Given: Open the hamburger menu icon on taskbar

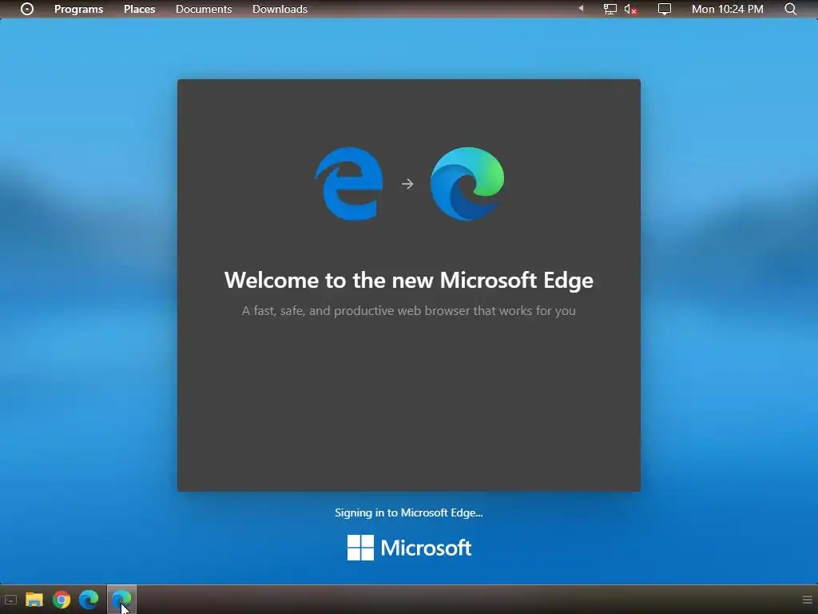Looking at the screenshot, I should [x=807, y=600].
